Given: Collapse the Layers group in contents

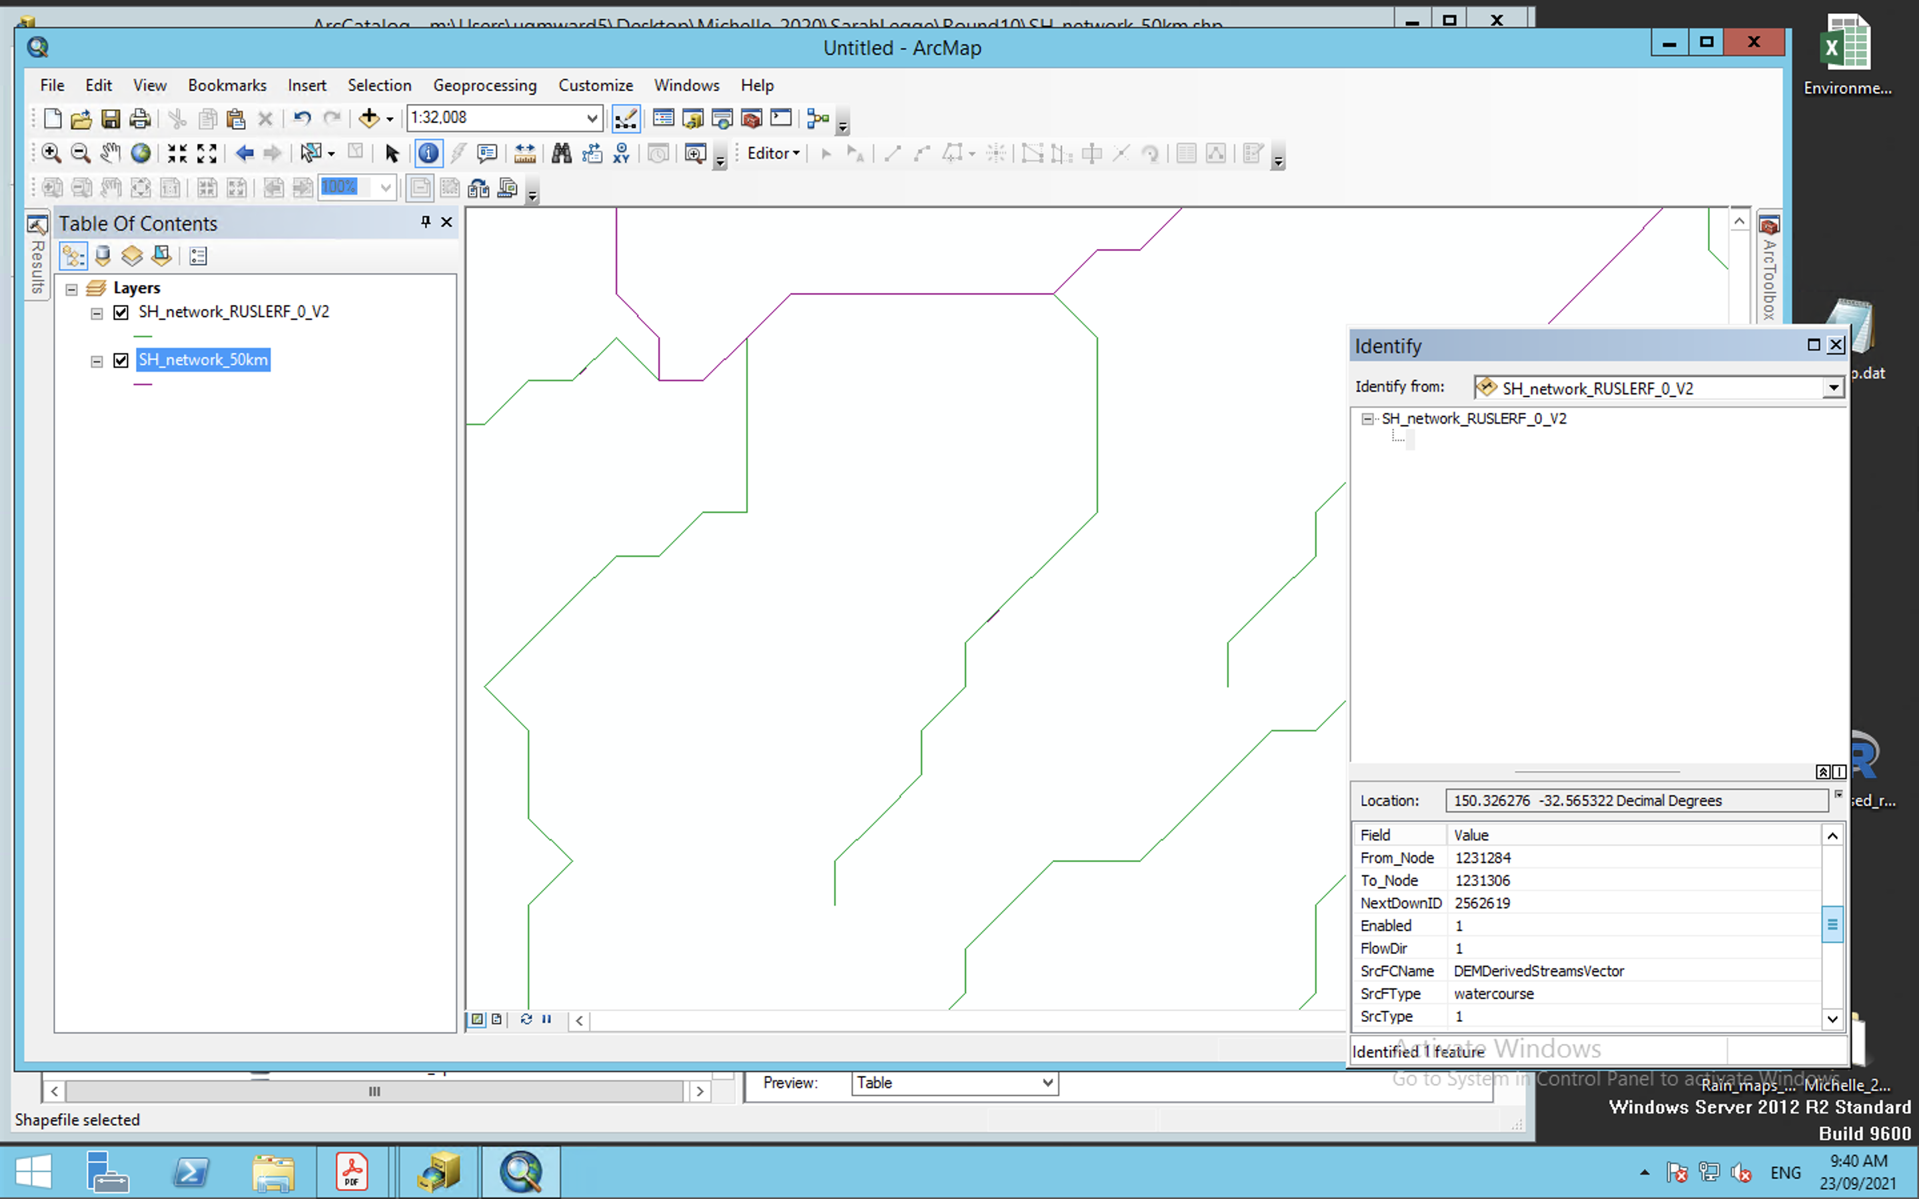Looking at the screenshot, I should coord(71,290).
